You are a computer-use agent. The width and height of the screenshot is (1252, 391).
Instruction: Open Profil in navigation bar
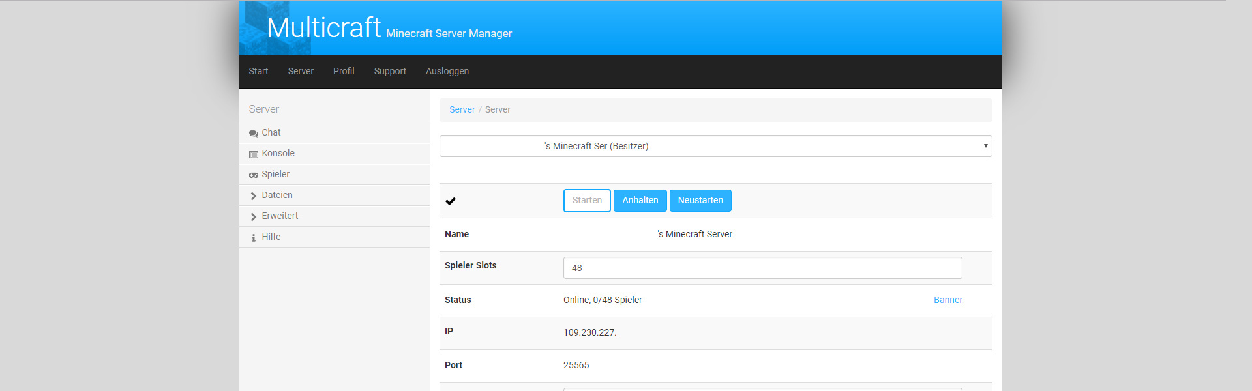pyautogui.click(x=344, y=71)
